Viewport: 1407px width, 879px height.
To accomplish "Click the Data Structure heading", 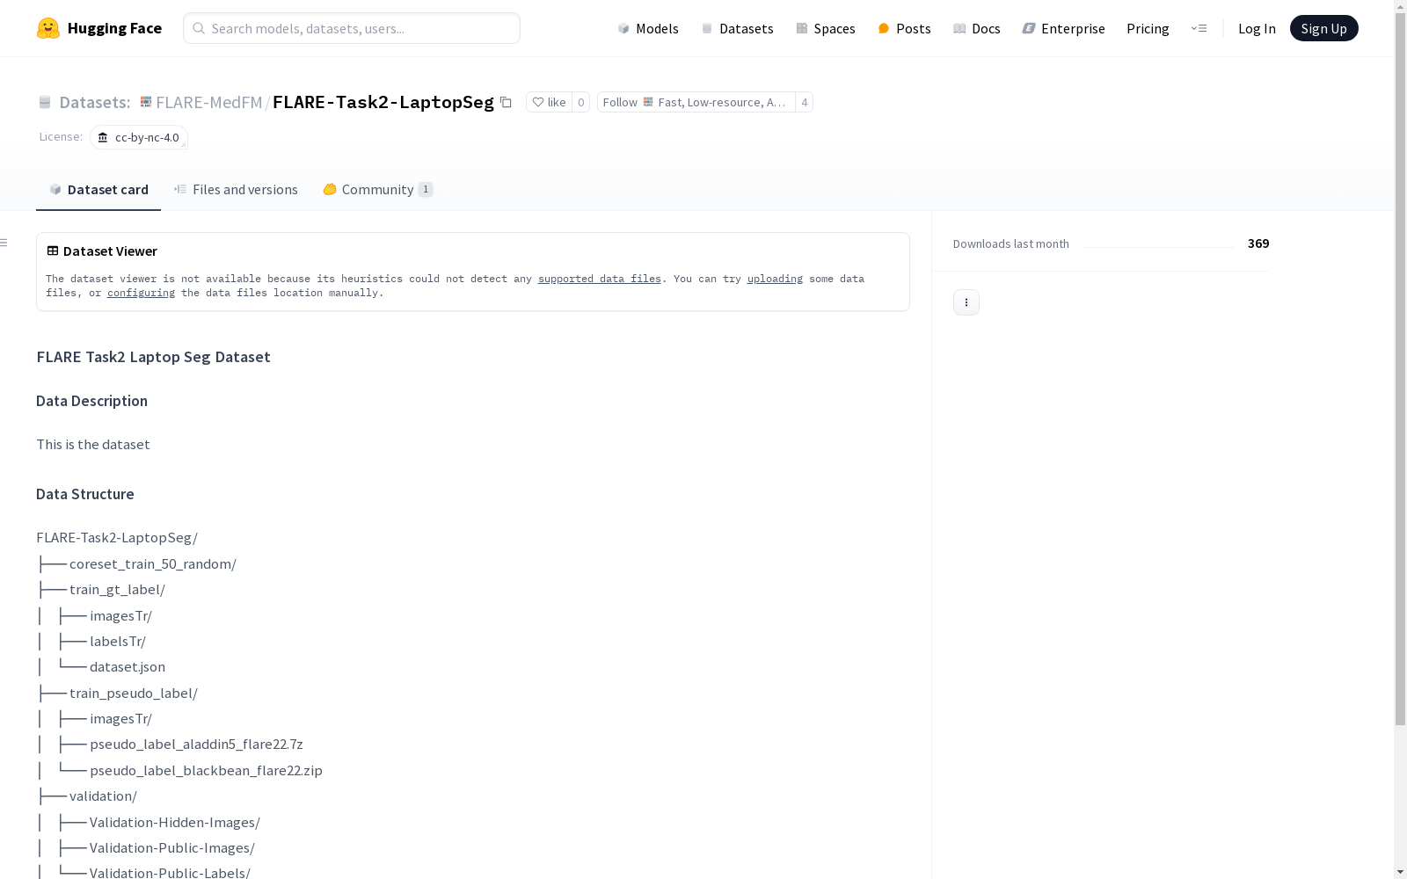I will pyautogui.click(x=85, y=494).
